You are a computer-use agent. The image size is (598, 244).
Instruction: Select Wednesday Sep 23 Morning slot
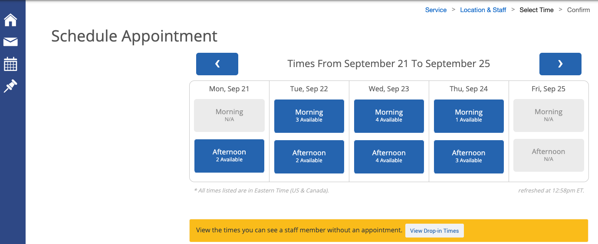pos(389,116)
